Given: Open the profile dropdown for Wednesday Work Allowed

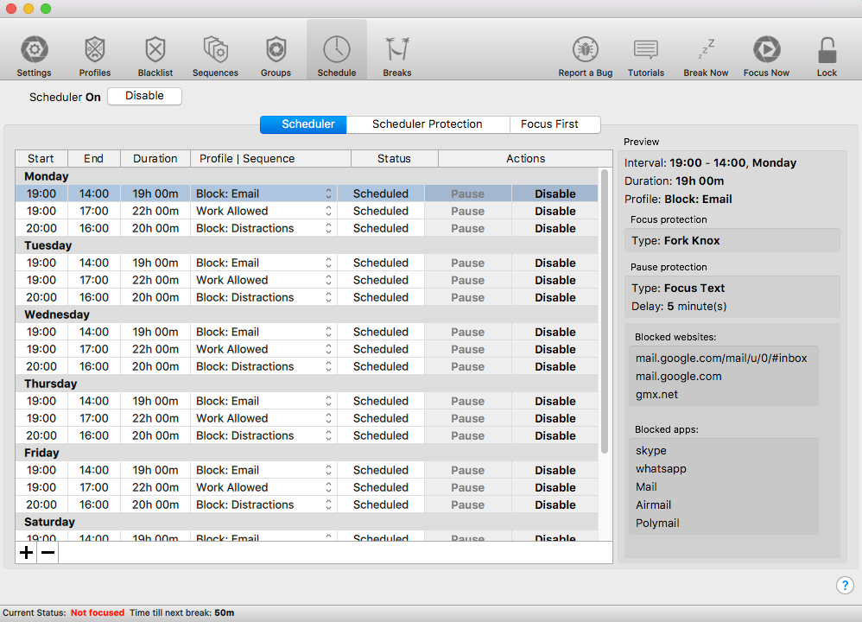Looking at the screenshot, I should (328, 349).
